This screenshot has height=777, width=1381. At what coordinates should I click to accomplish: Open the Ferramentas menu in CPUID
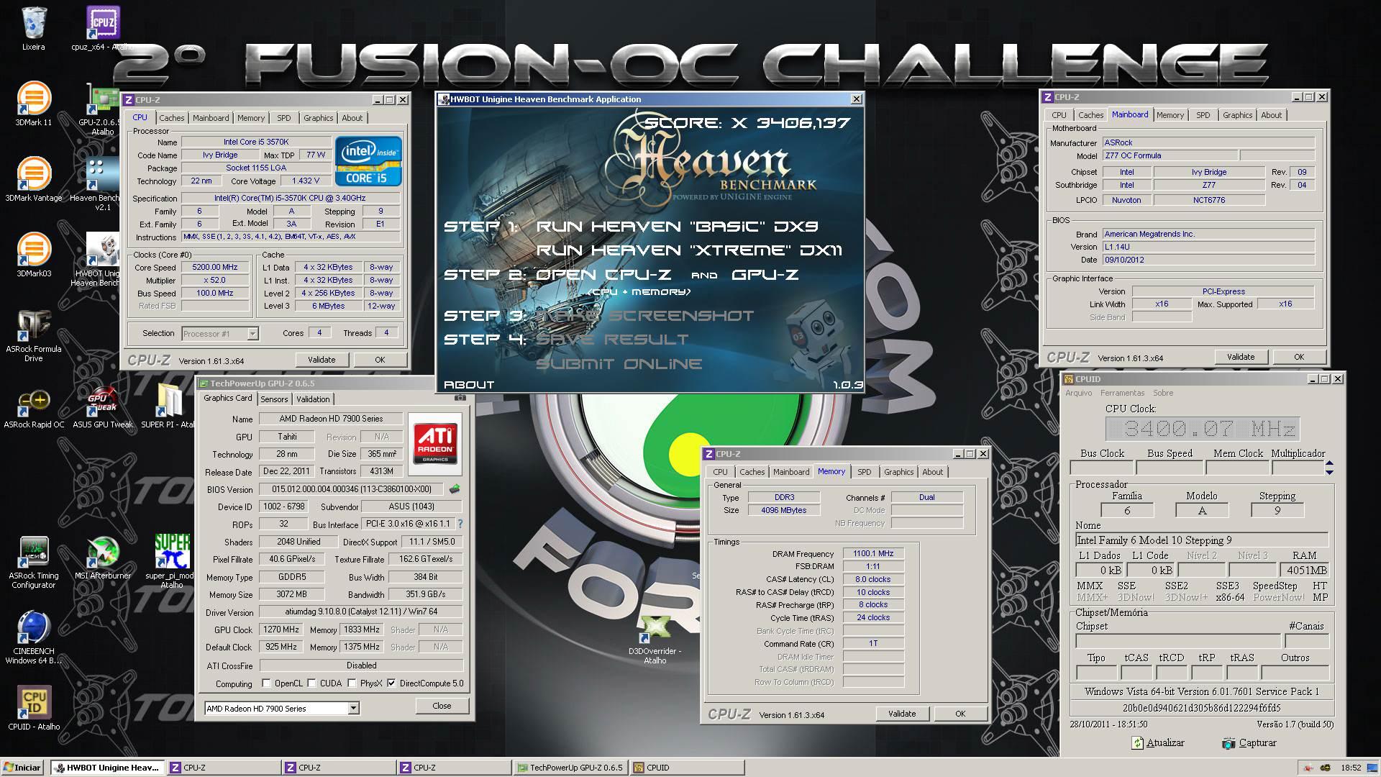[1122, 393]
